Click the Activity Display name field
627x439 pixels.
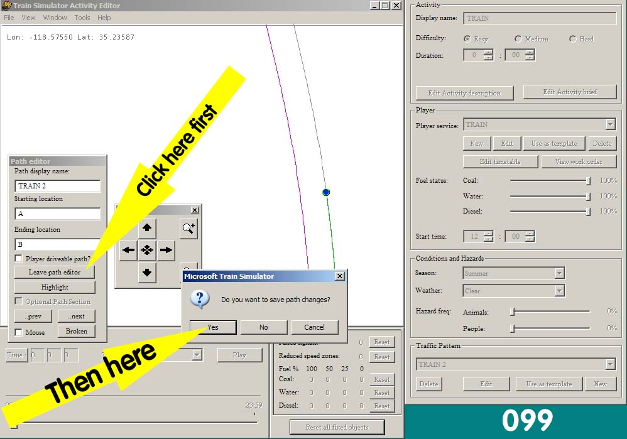(x=540, y=18)
